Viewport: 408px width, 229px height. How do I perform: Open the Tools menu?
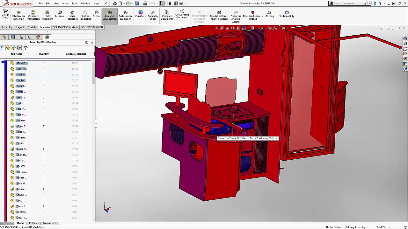[x=75, y=3]
